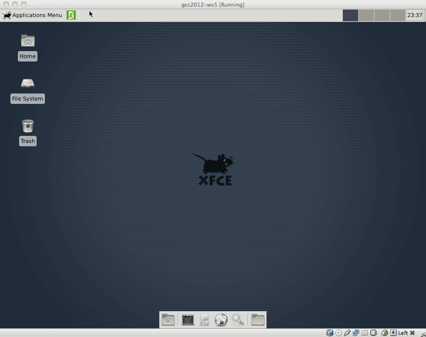Image resolution: width=426 pixels, height=337 pixels.
Task: Open the rightmost folder in dock
Action: pos(258,320)
